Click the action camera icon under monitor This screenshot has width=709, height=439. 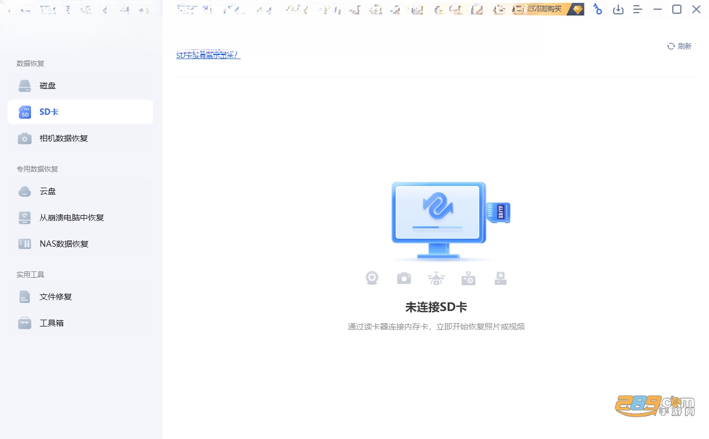(468, 278)
